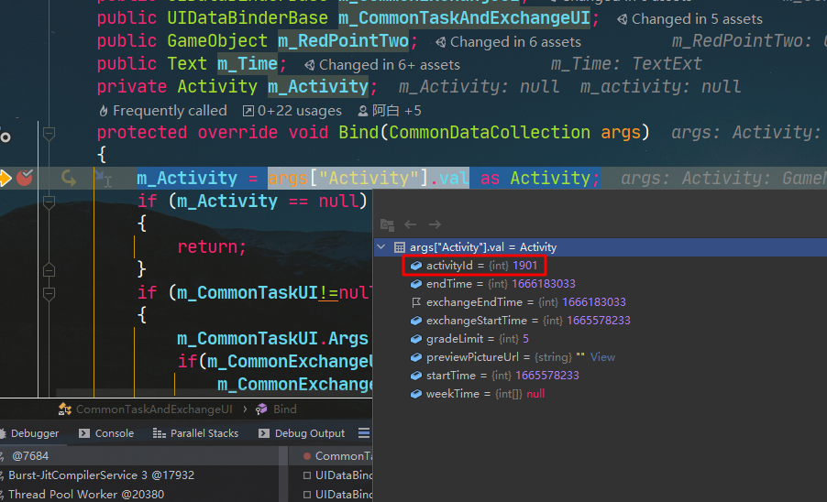Click the back arrow in the evaluate popup
827x502 pixels.
411,224
